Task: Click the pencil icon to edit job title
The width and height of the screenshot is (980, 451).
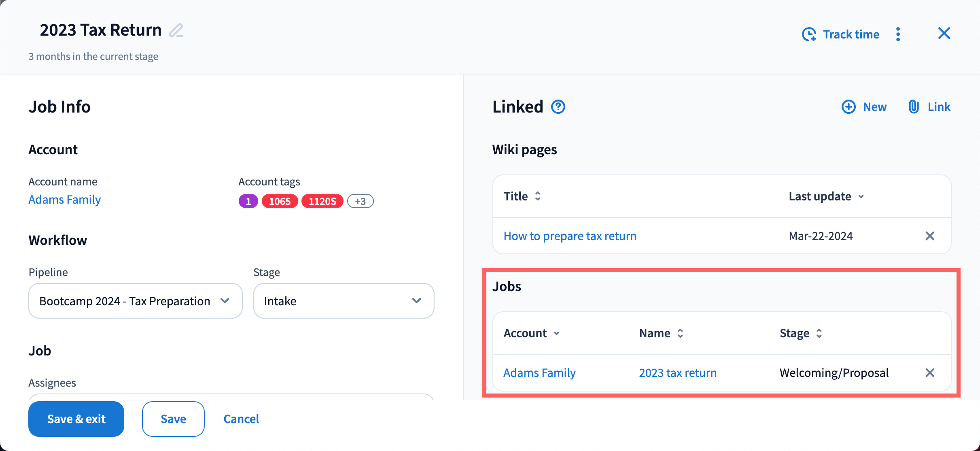Action: tap(176, 30)
